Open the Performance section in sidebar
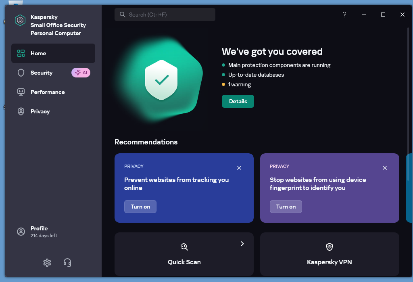Viewport: 413px width, 282px height. [x=53, y=92]
